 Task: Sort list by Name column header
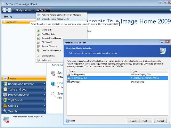click(x=99, y=71)
